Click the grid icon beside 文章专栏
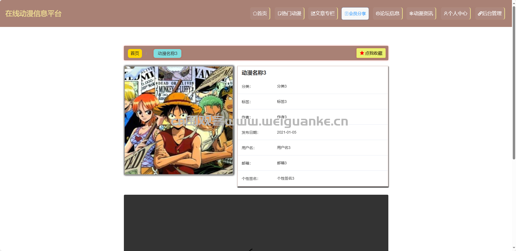Screen dimensions: 516x251 coord(313,13)
